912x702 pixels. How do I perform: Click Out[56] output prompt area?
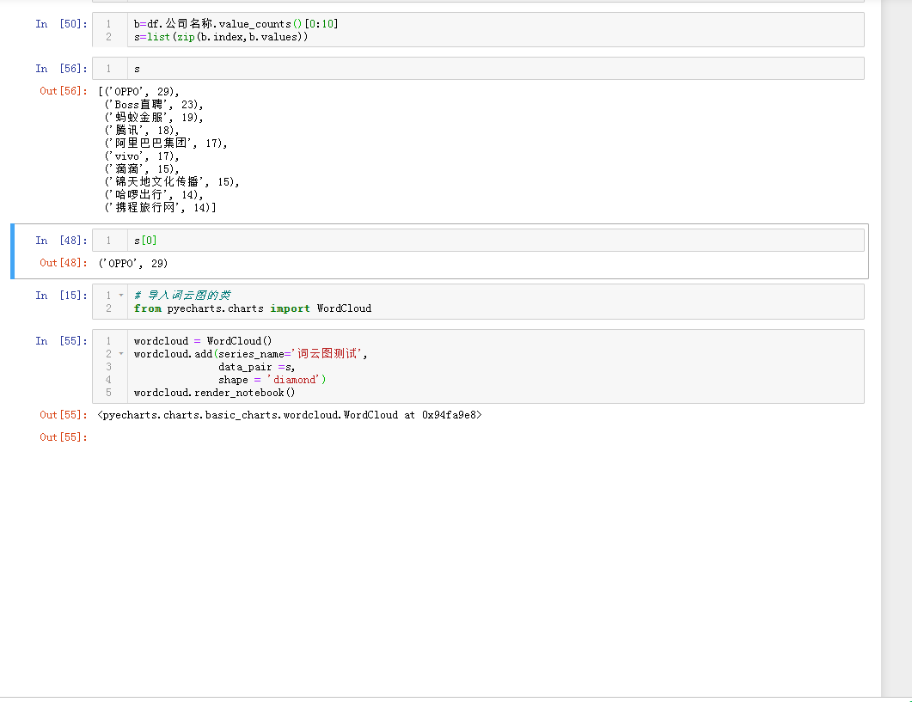(64, 91)
